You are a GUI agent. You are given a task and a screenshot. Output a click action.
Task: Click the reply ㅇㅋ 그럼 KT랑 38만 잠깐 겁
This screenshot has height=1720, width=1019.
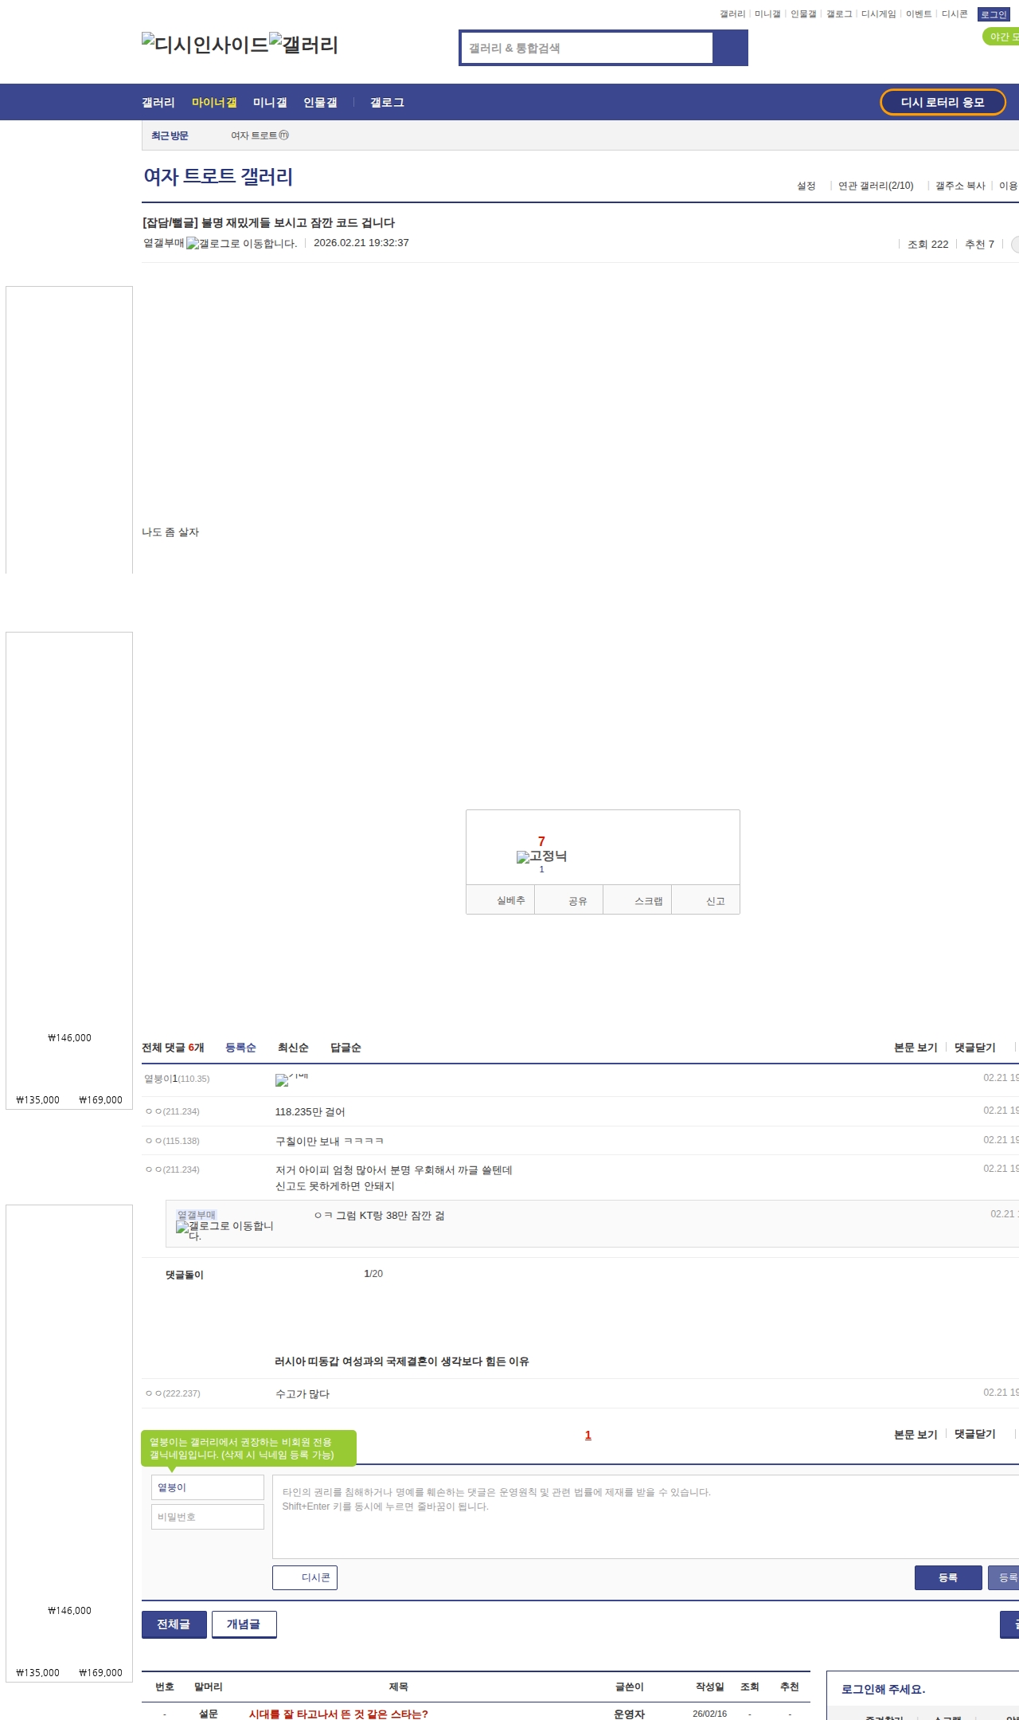380,1216
